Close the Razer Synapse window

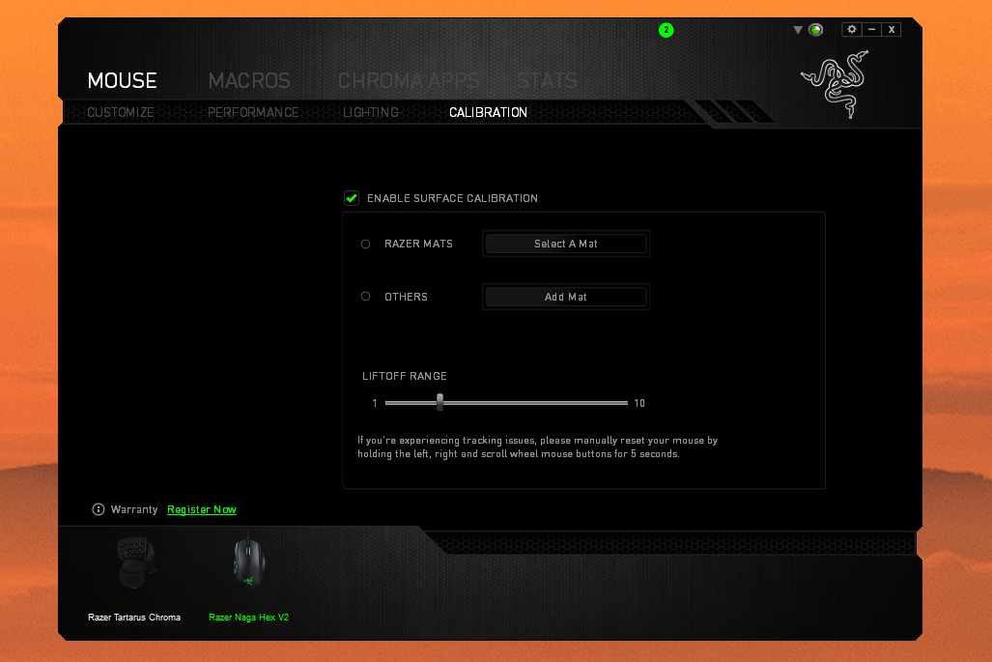892,29
